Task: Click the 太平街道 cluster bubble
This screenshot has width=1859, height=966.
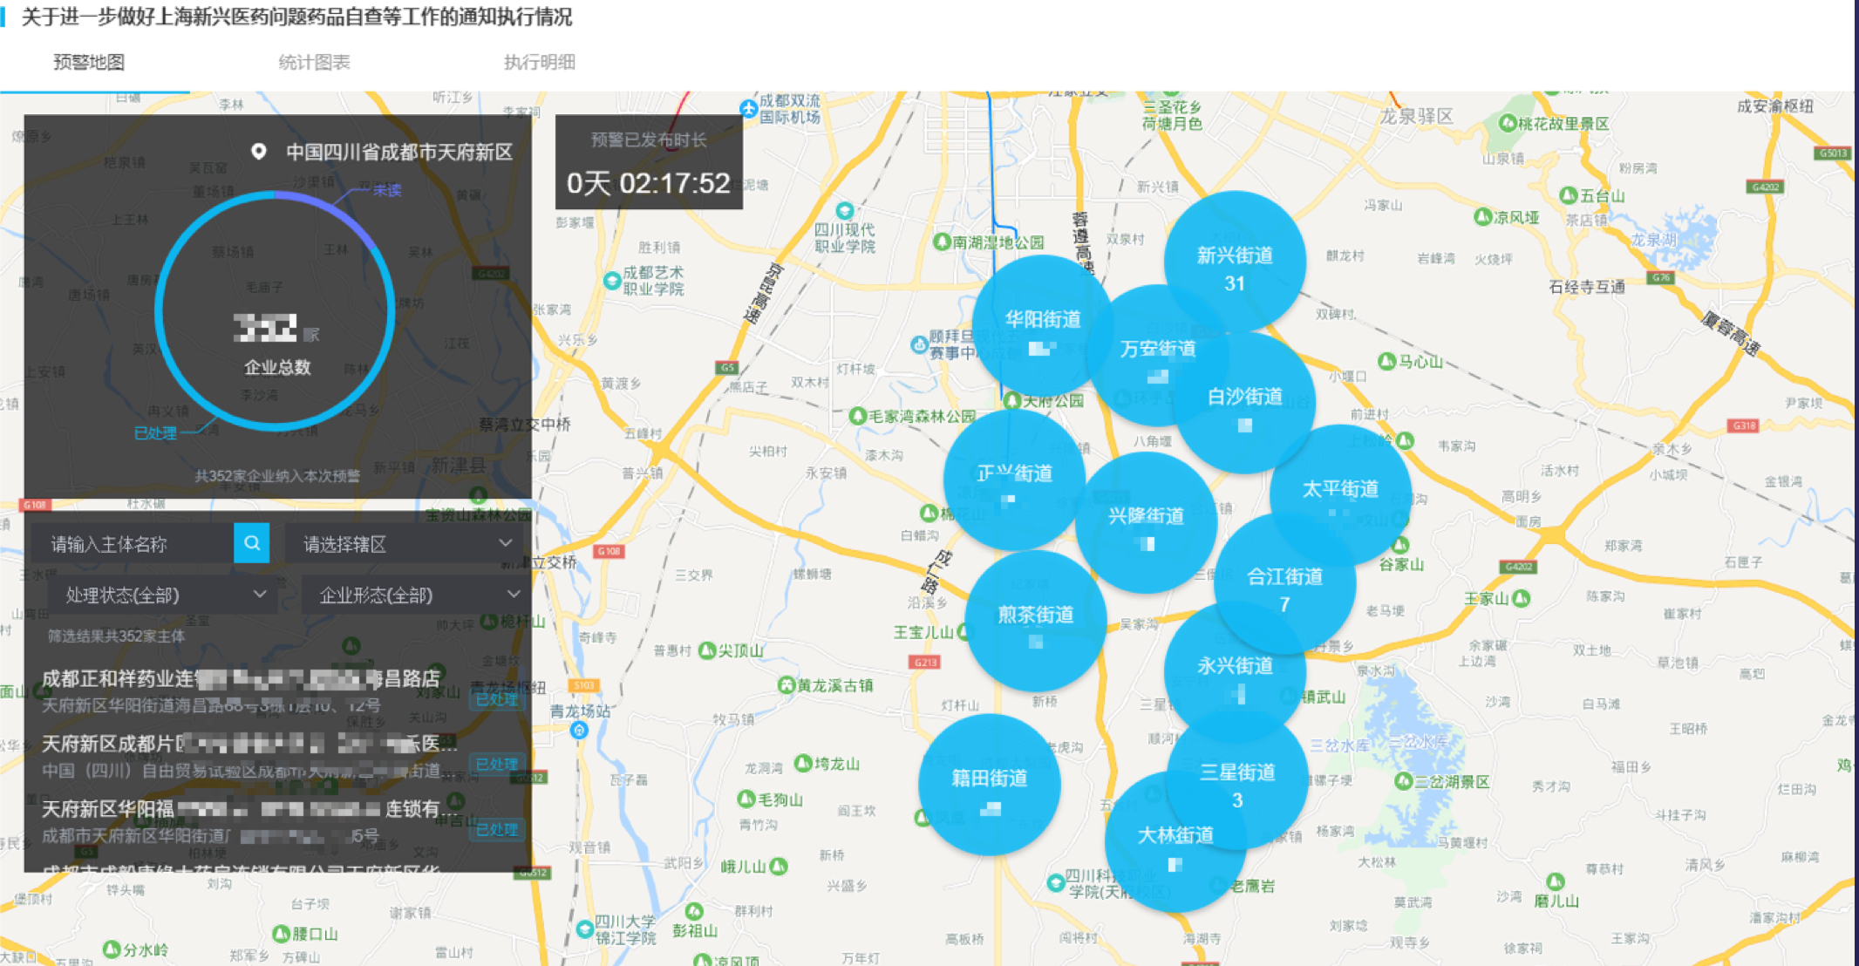Action: [x=1340, y=495]
